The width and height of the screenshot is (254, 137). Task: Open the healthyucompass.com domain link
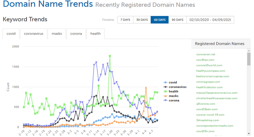[211, 71]
